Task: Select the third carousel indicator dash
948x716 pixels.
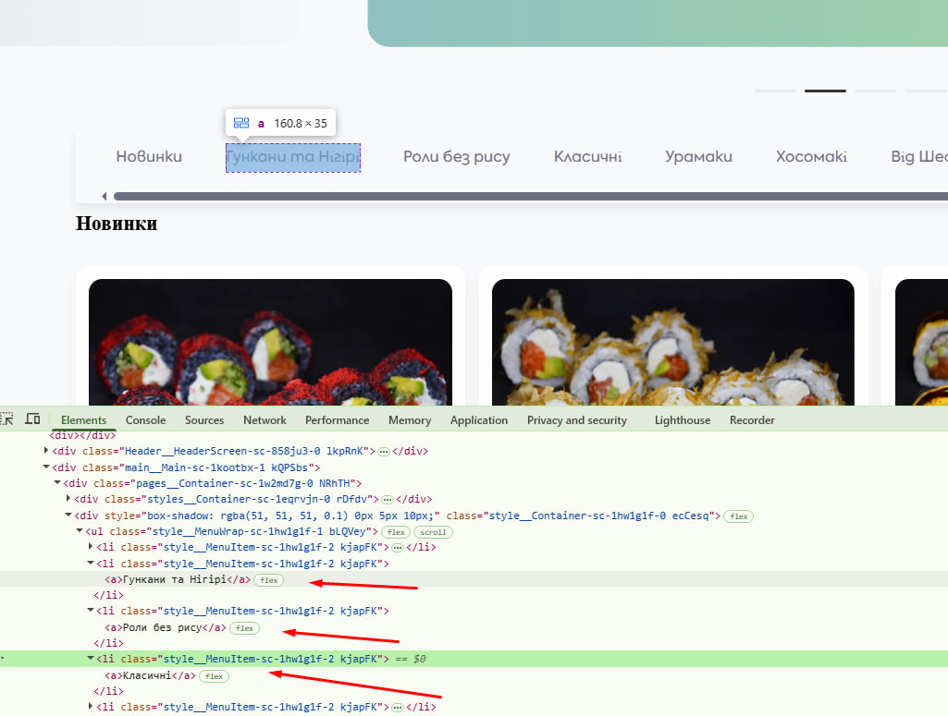Action: click(875, 91)
